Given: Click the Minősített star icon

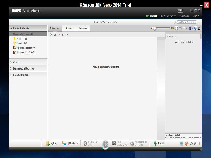Looking at the screenshot, I should click(15, 43).
